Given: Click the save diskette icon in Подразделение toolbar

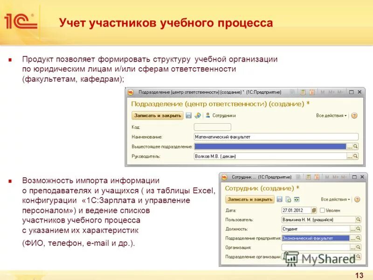Looking at the screenshot, I should [x=188, y=116].
